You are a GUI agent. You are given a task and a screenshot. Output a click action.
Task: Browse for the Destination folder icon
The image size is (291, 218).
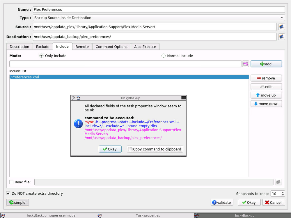point(281,37)
